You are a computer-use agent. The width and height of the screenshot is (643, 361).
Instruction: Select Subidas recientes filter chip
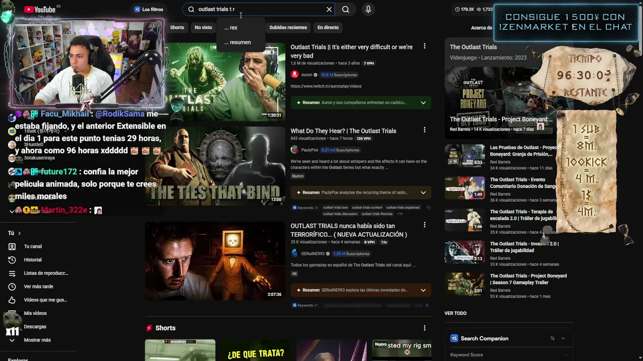click(x=288, y=28)
